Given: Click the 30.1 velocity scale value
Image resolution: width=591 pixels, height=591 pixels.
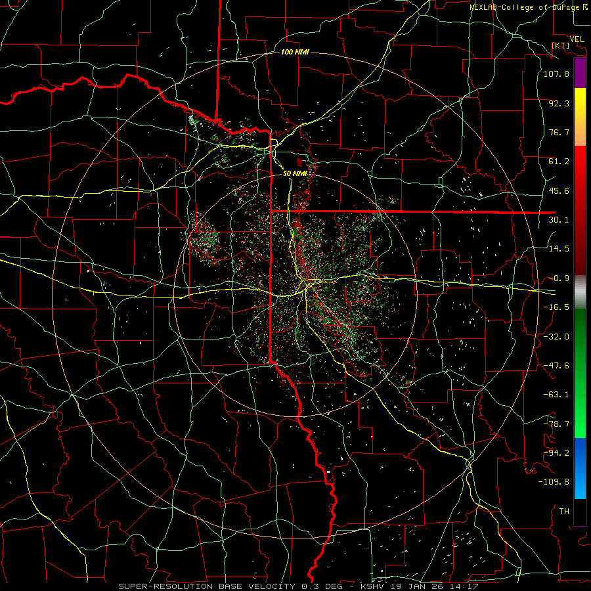Looking at the screenshot, I should point(559,220).
